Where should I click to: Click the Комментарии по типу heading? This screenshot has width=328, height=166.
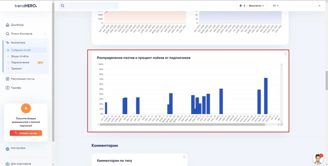pos(114,161)
